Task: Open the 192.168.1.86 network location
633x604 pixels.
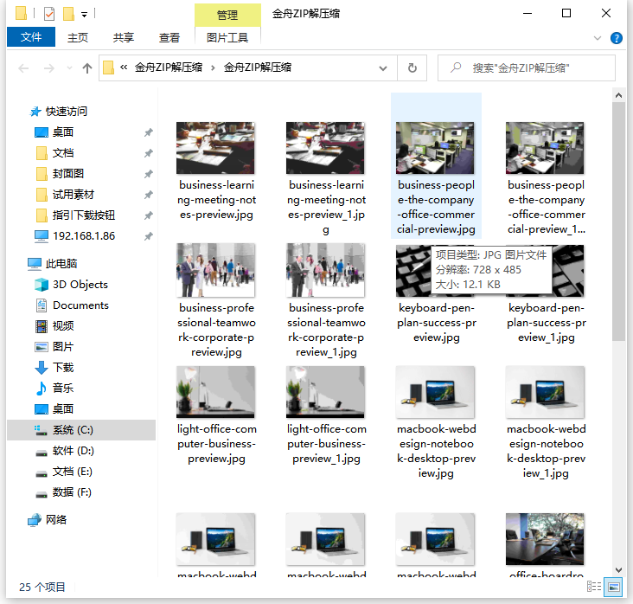Action: click(x=84, y=236)
